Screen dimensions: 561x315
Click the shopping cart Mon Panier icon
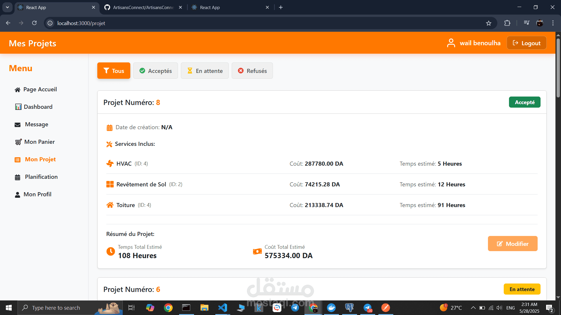pyautogui.click(x=18, y=142)
